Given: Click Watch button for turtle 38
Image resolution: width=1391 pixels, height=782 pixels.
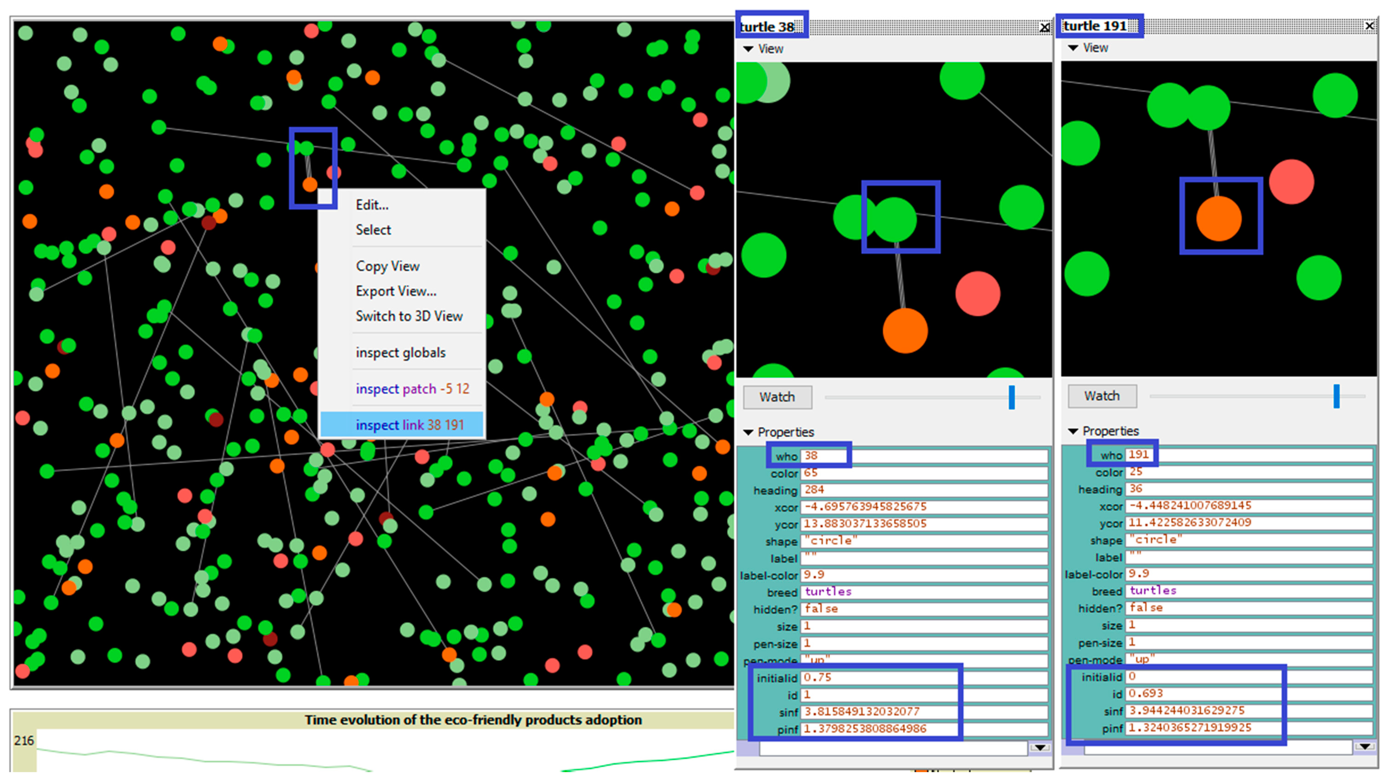Looking at the screenshot, I should [777, 397].
